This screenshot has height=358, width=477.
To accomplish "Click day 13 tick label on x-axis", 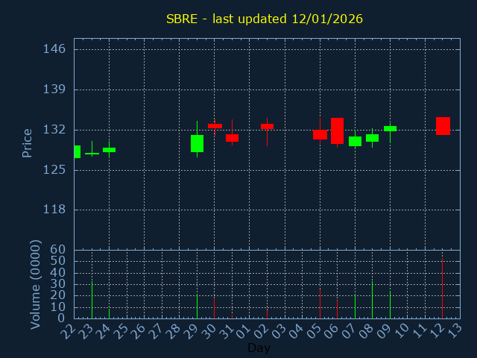I will pos(455,330).
